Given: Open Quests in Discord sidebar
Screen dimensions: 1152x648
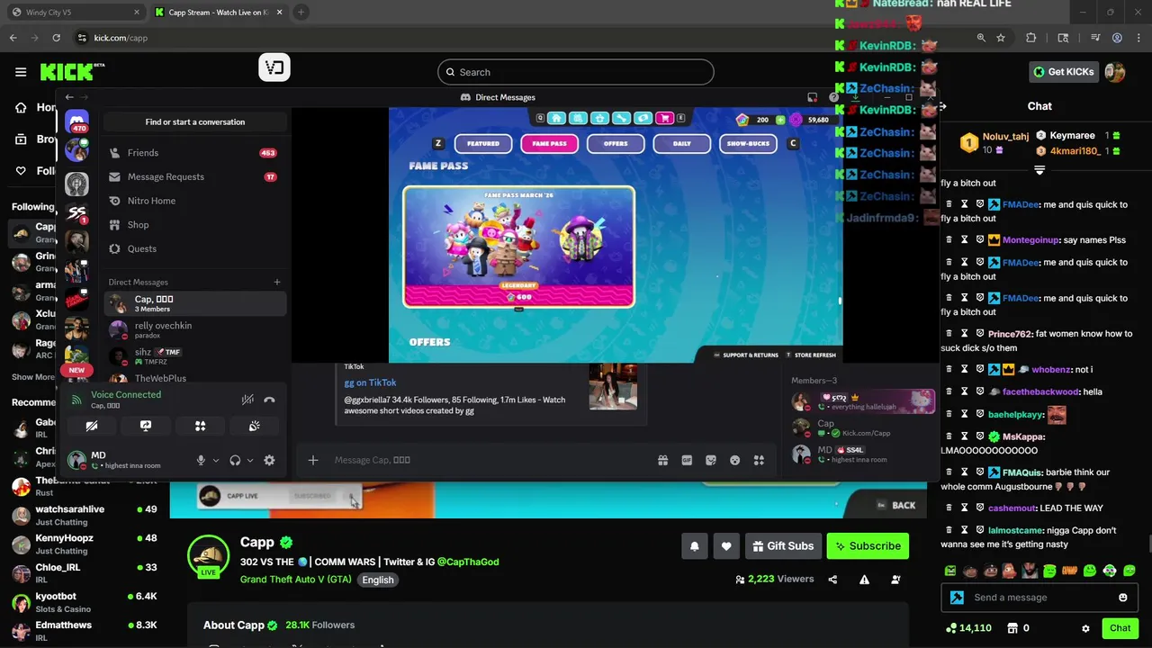Looking at the screenshot, I should (x=194, y=248).
